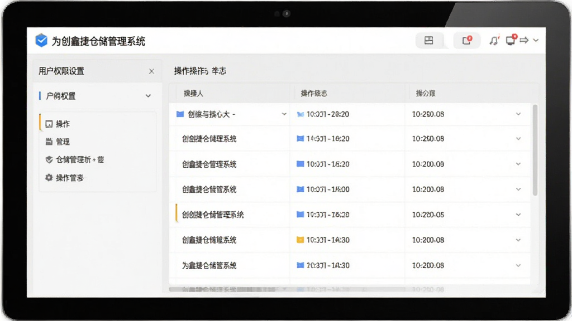Open the square notification icon with red badge
Image resolution: width=572 pixels, height=321 pixels.
(x=466, y=40)
